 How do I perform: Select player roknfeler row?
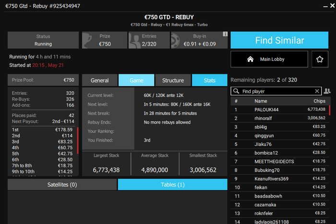[x=279, y=213]
